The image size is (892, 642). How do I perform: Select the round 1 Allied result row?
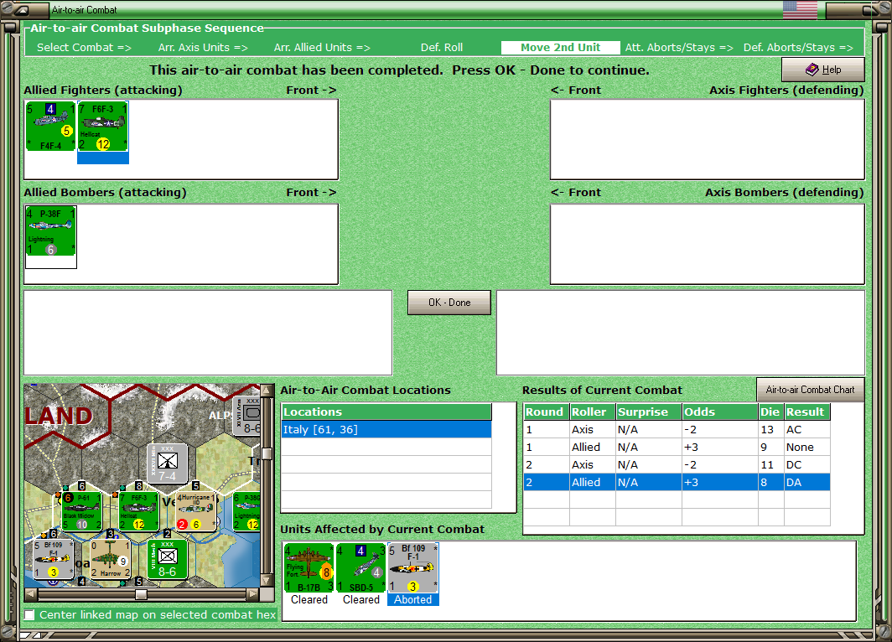click(x=677, y=447)
